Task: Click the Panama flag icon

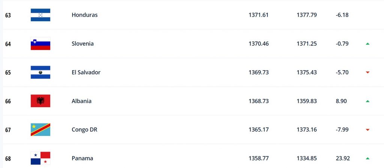Action: tap(40, 158)
